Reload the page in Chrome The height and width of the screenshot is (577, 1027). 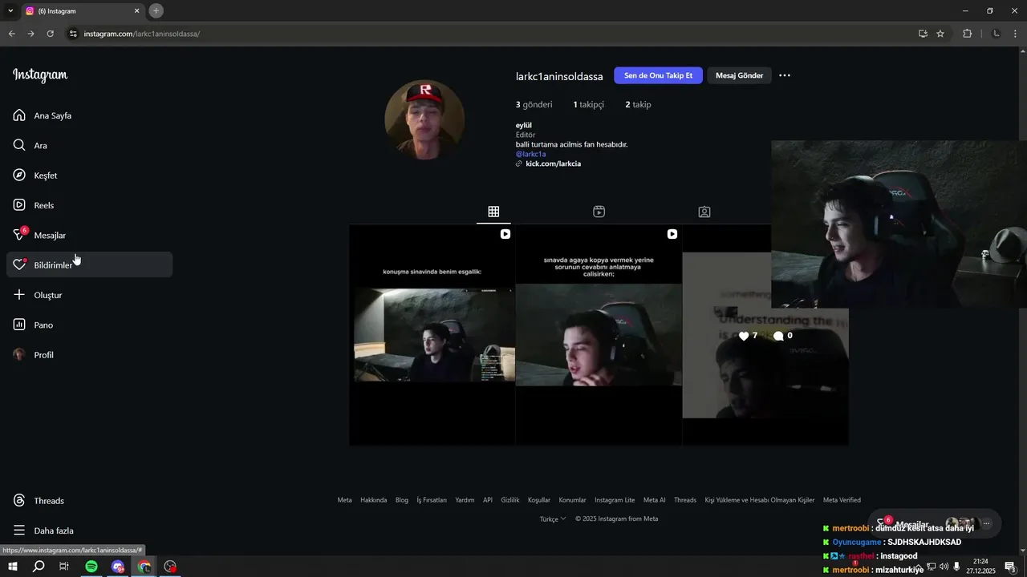click(x=50, y=34)
